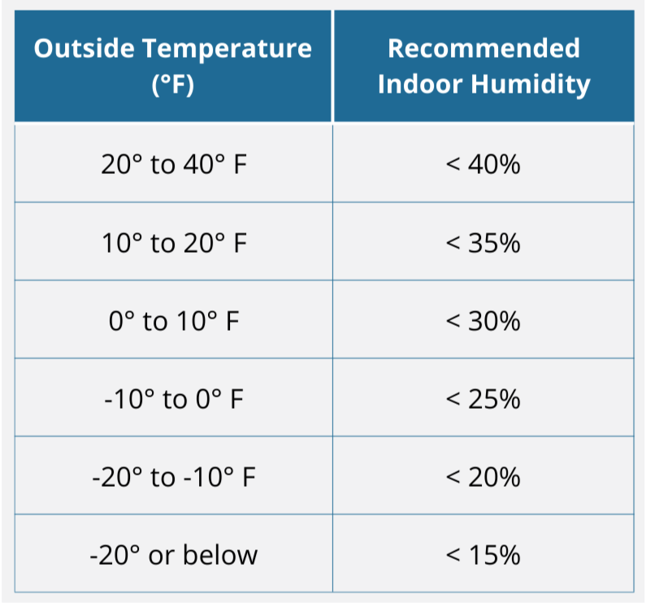
Task: Select the -20° or below cell
Action: [173, 555]
